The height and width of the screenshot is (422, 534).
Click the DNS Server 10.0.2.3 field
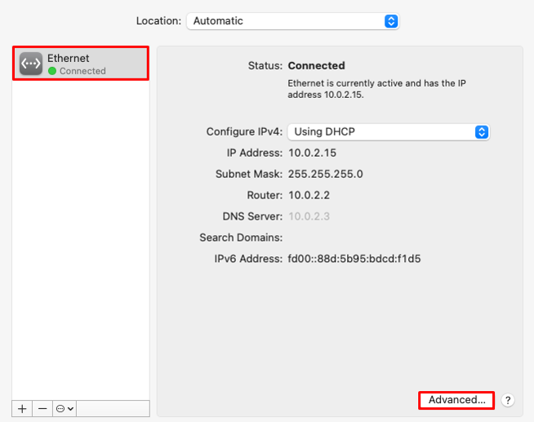click(309, 216)
